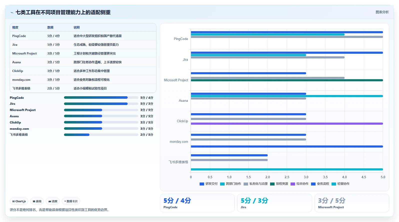Click the 说明 column header
Screen dimensions: 399x222
point(76,27)
